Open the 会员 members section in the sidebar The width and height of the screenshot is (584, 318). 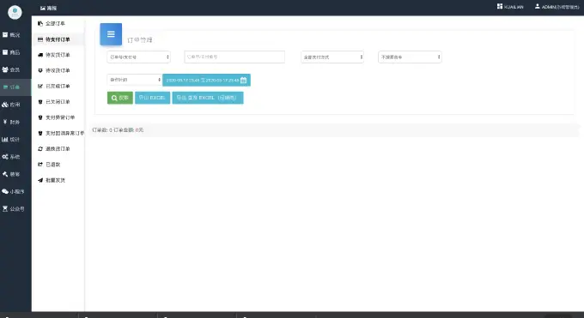(x=11, y=70)
